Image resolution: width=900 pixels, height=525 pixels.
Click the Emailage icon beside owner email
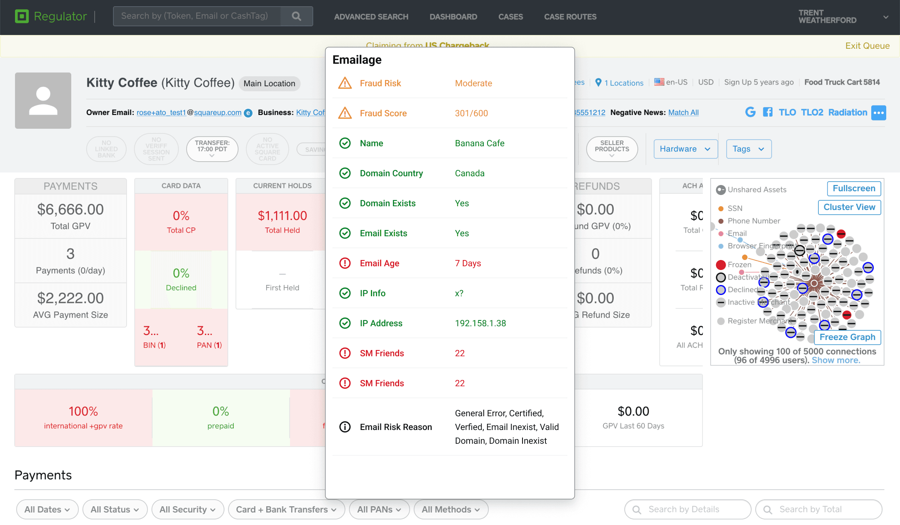tap(248, 113)
